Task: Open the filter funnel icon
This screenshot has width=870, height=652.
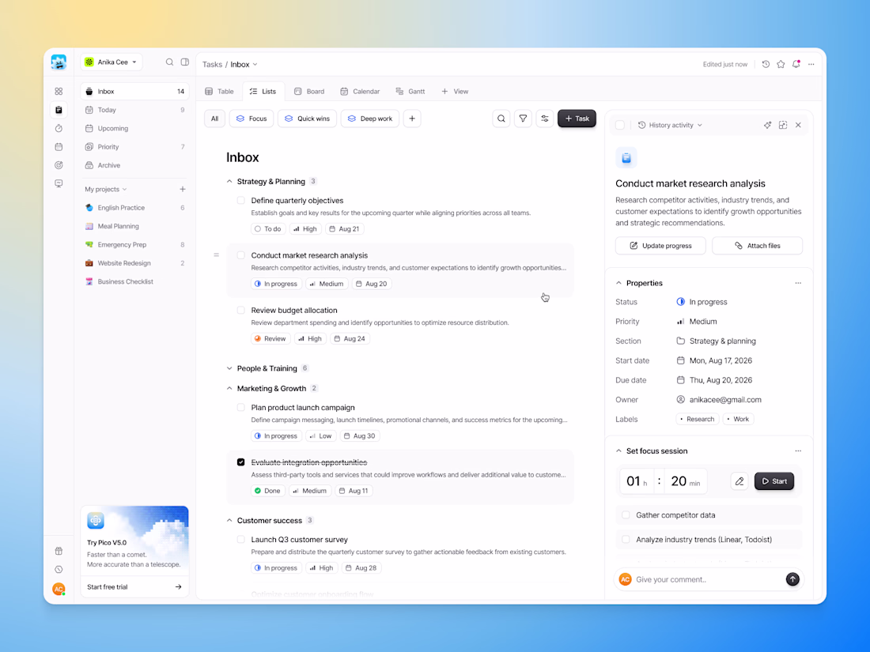Action: (523, 119)
